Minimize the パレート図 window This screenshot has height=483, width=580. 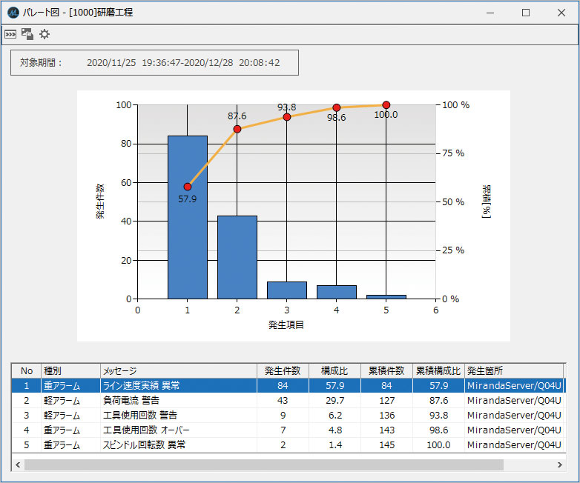pyautogui.click(x=491, y=13)
